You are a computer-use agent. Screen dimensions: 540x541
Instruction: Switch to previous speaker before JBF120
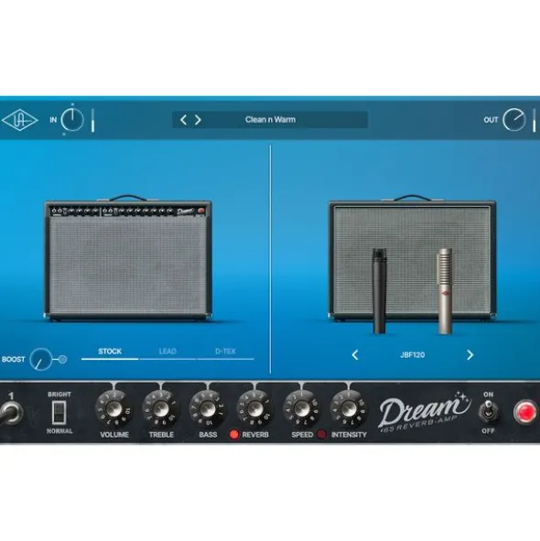click(355, 355)
